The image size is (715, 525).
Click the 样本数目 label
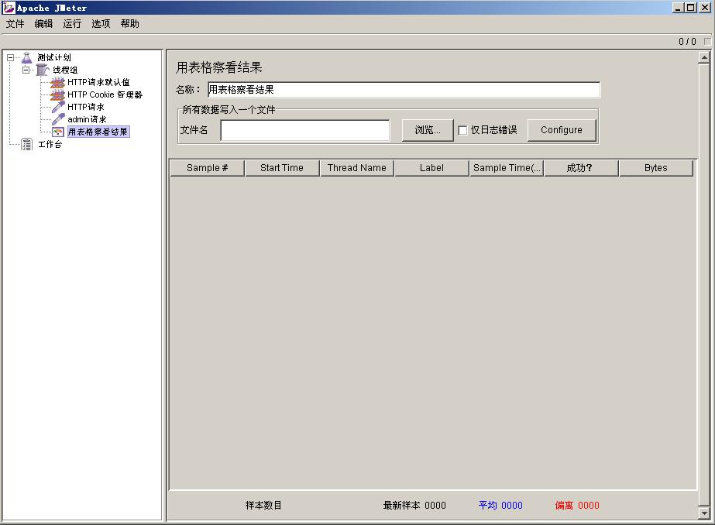click(263, 506)
